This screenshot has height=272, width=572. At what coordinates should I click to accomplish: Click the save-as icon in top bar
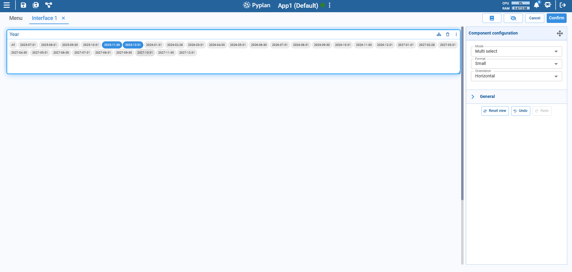tap(36, 5)
